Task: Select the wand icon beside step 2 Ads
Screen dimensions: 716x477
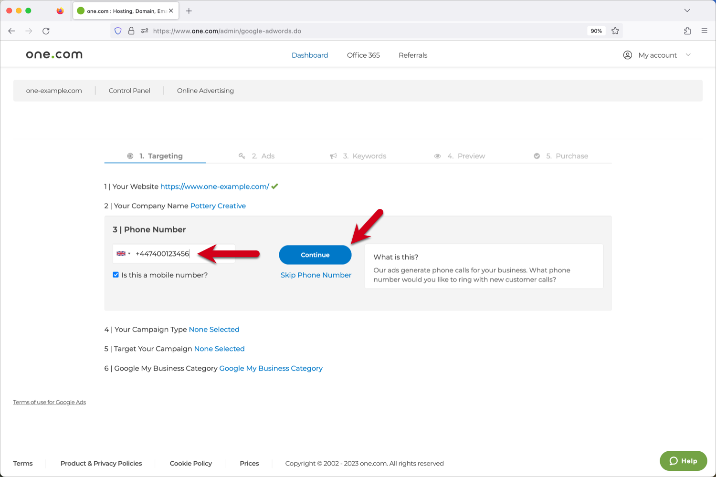Action: pos(242,156)
